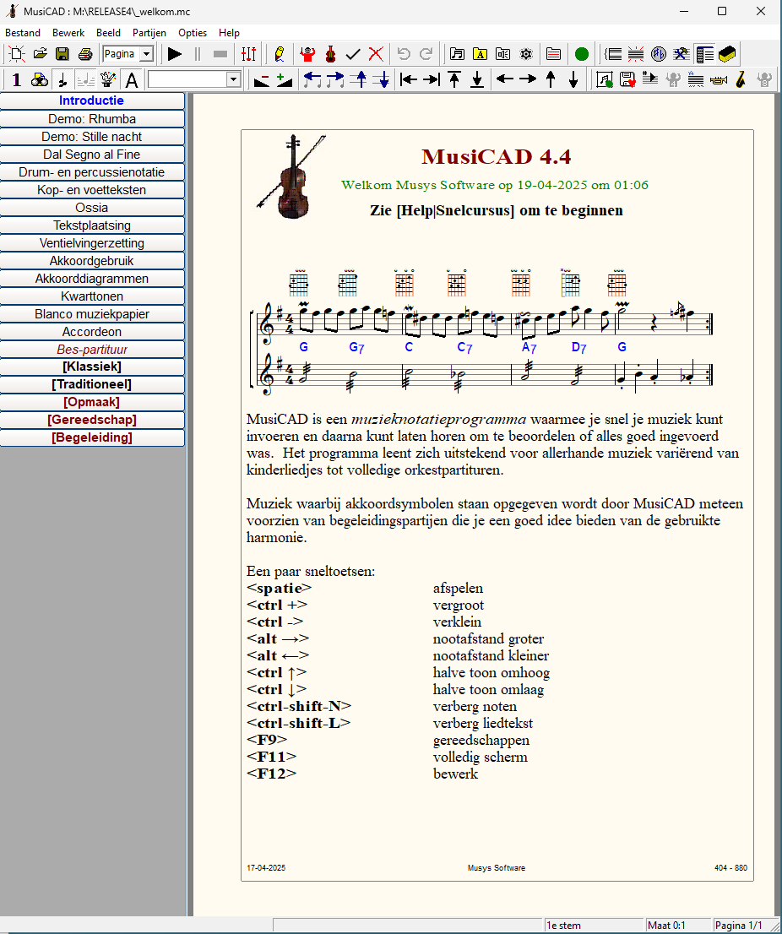Open the Bes-partituur example
This screenshot has width=782, height=934.
click(92, 349)
